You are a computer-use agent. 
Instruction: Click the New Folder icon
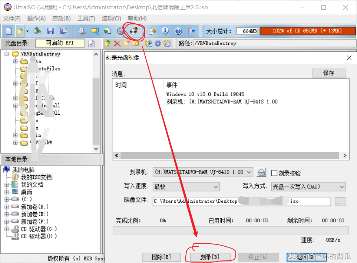pyautogui.click(x=126, y=43)
